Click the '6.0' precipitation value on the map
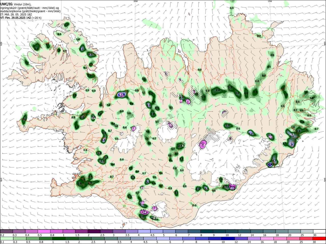Screen dimensions: 326x244 [149, 105]
